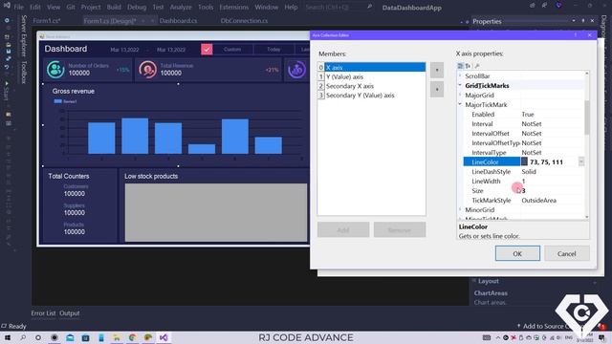This screenshot has width=612, height=344.
Task: Expand the MajorGrid property group
Action: (460, 96)
